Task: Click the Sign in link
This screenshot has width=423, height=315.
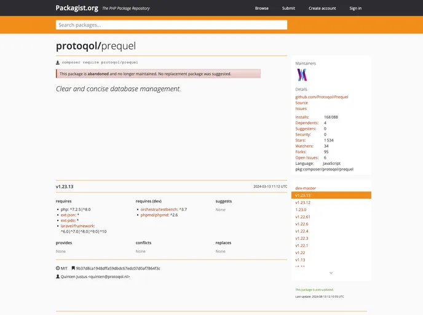Action: (x=355, y=8)
